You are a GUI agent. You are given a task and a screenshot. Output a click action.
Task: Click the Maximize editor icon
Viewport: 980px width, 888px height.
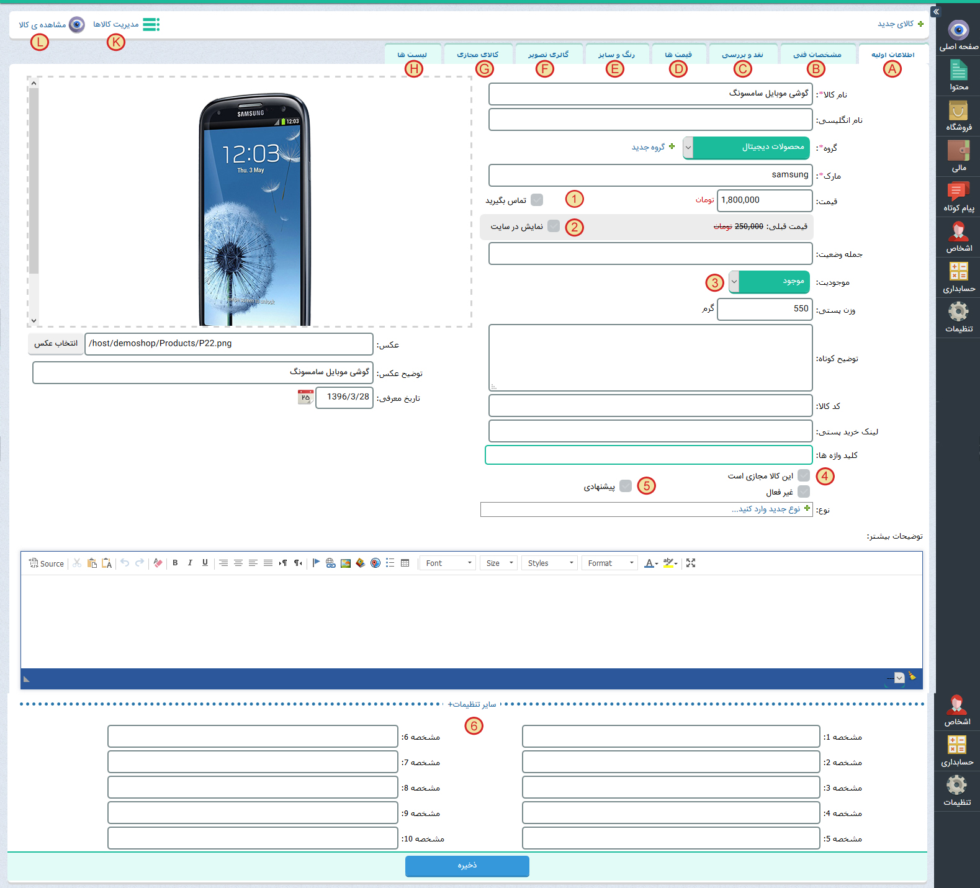pos(691,563)
